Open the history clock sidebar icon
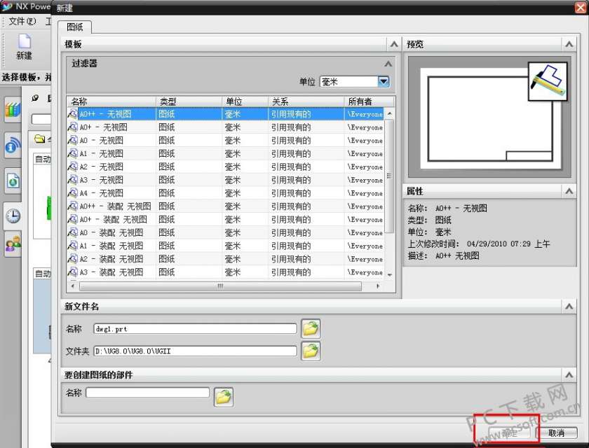Image resolution: width=589 pixels, height=448 pixels. 13,216
